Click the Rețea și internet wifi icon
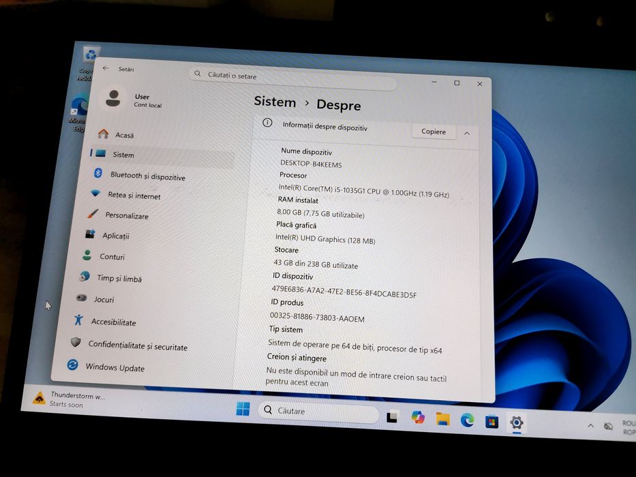The width and height of the screenshot is (636, 477). pos(95,193)
